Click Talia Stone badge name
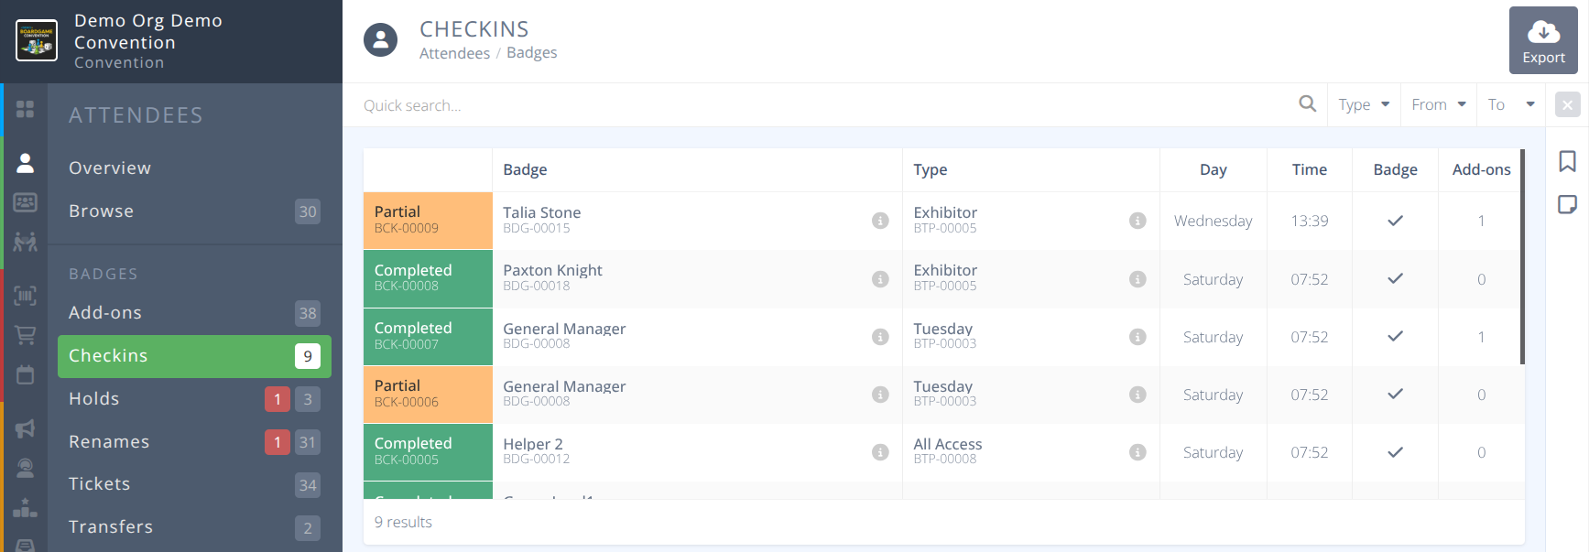 541,212
